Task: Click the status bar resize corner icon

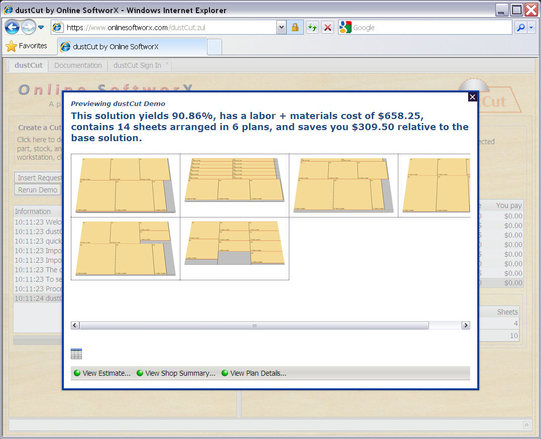Action: click(526, 425)
